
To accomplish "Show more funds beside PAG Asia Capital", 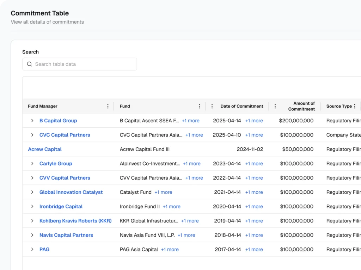I will click(x=170, y=250).
